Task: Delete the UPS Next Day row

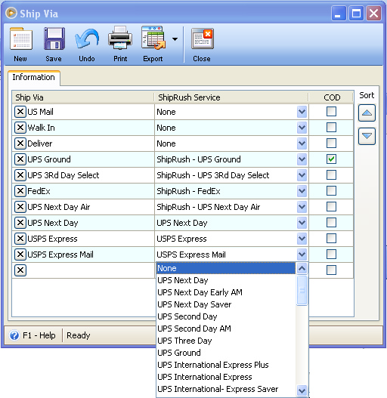Action: pyautogui.click(x=20, y=223)
